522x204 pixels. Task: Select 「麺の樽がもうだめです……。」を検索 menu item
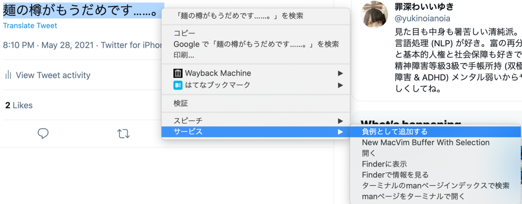256,16
